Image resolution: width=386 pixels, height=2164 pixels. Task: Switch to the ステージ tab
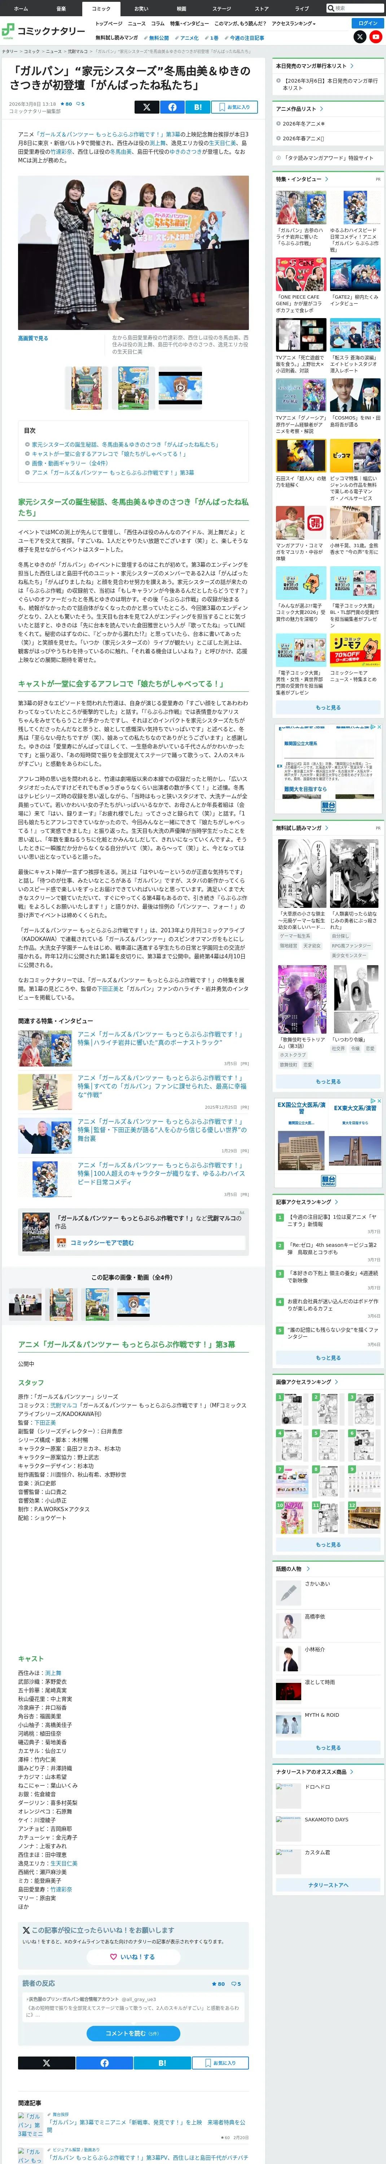(x=221, y=8)
